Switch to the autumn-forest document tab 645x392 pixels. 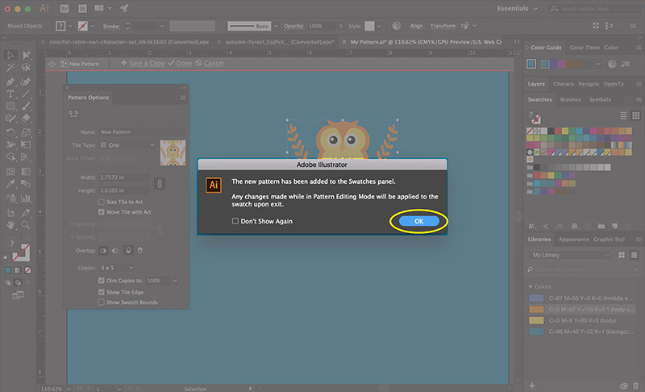(280, 42)
